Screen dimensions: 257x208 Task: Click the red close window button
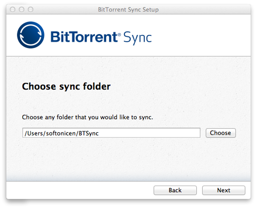13,10
